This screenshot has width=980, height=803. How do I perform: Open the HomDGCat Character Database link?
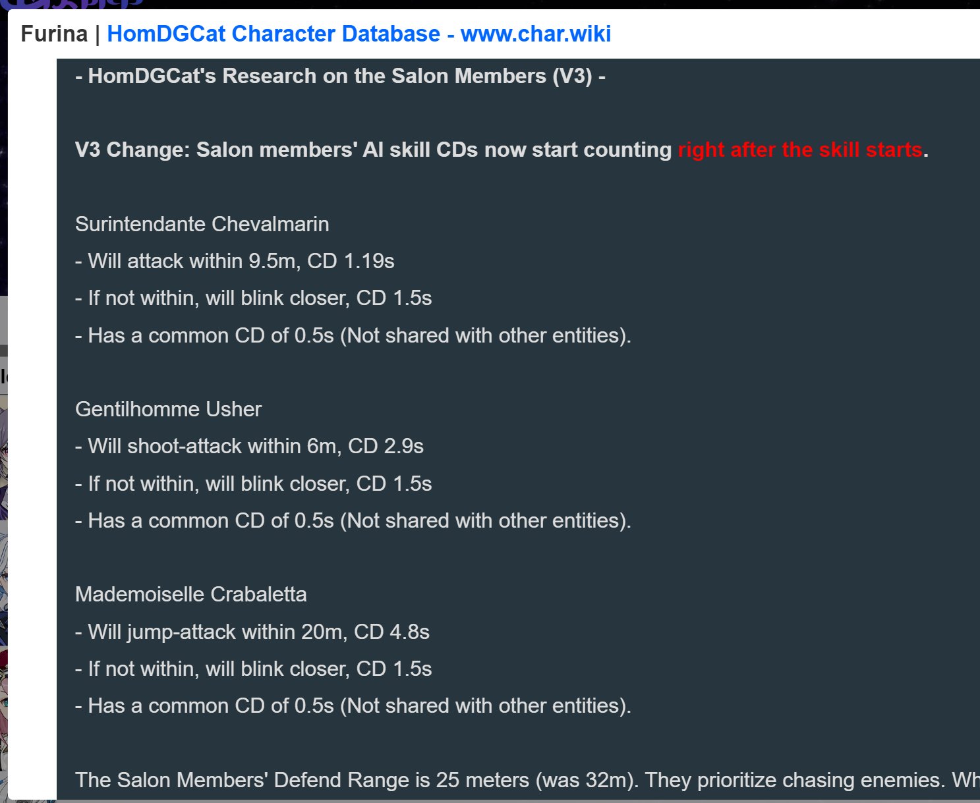[x=359, y=34]
